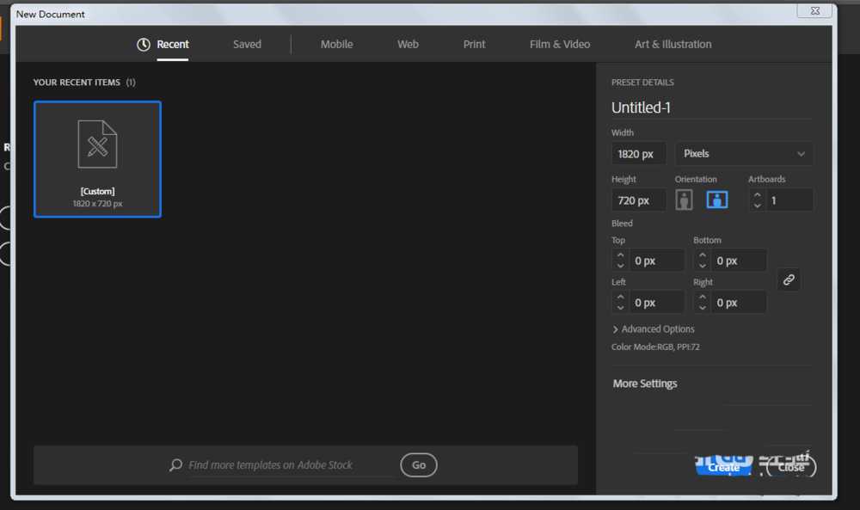Expand Advanced Options section

653,329
